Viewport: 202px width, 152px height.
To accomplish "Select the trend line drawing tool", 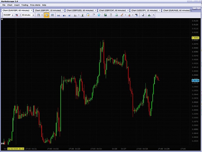I will coord(122,15).
